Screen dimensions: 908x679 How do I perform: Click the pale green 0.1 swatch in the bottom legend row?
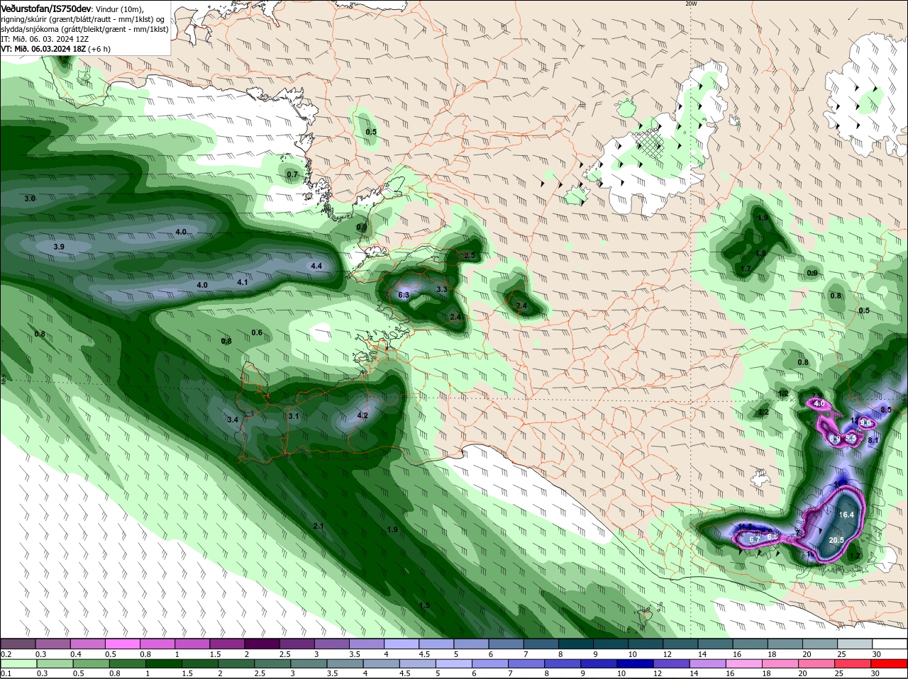pos(18,664)
